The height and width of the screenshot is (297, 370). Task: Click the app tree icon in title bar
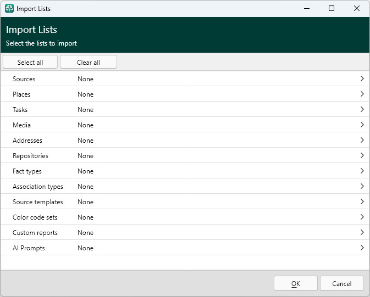tap(9, 8)
